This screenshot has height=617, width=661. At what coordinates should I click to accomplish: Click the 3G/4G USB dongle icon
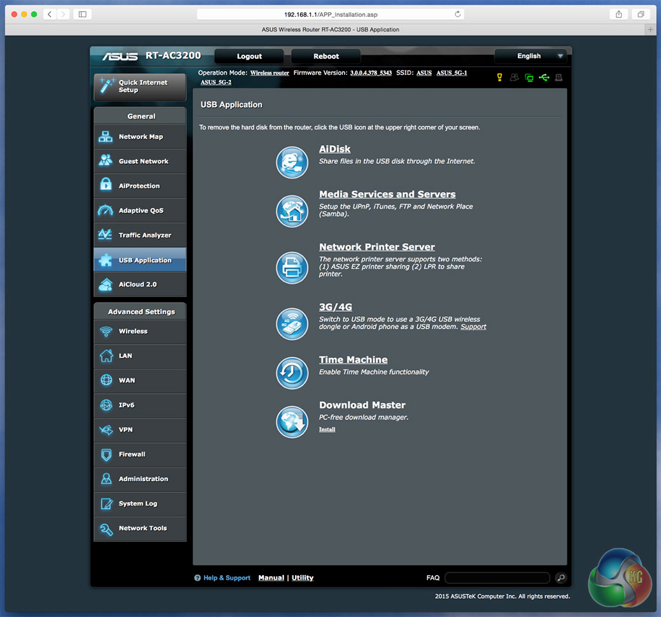[x=292, y=324]
